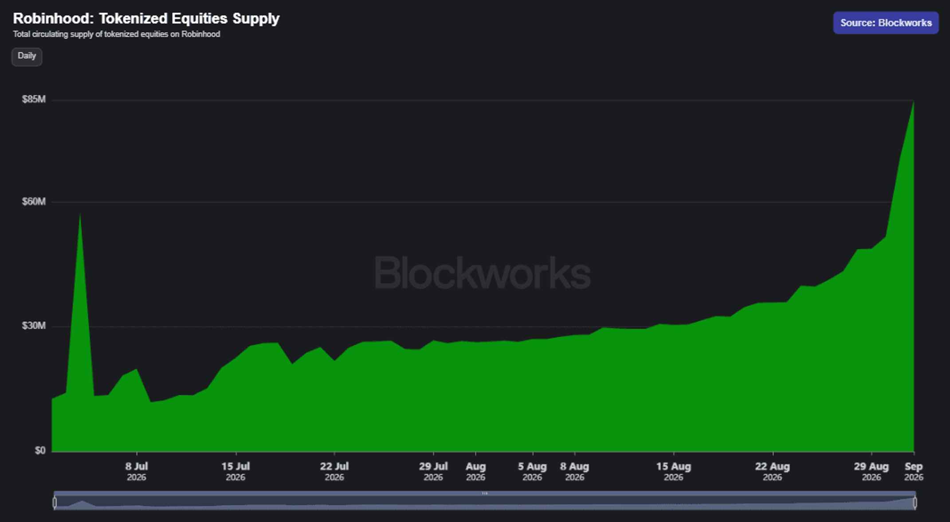The height and width of the screenshot is (522, 950).
Task: Click the $30M y-axis label
Action: tap(34, 326)
